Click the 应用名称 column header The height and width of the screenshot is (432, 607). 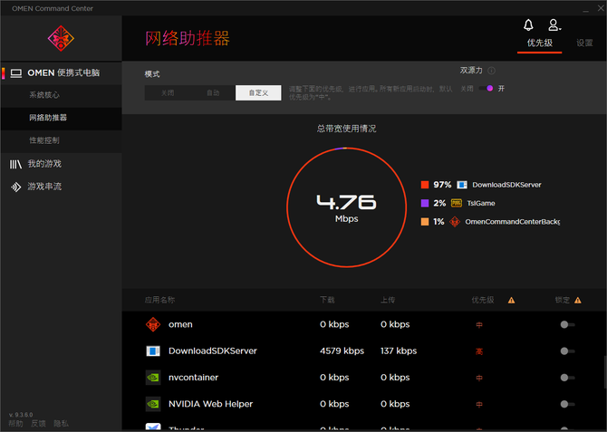pyautogui.click(x=159, y=300)
